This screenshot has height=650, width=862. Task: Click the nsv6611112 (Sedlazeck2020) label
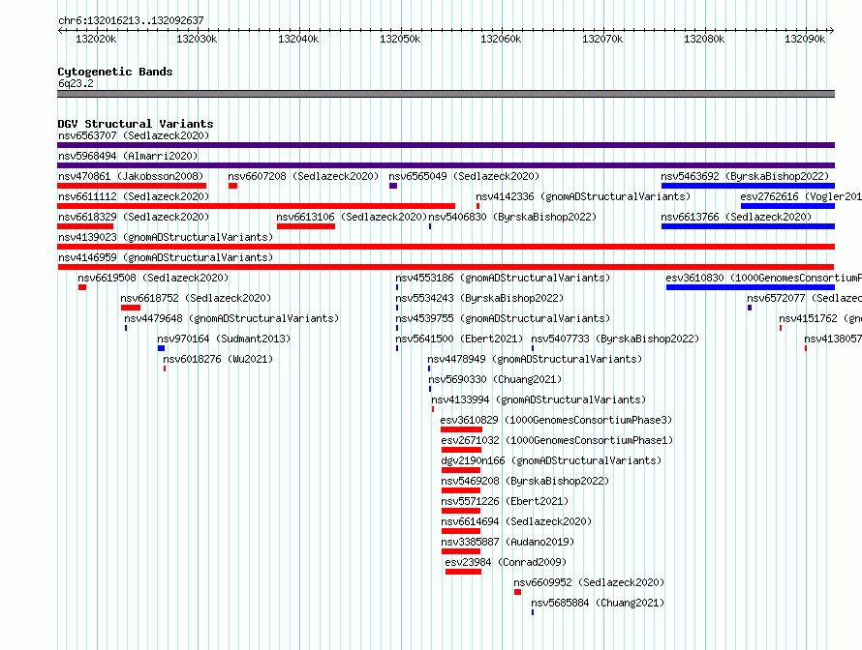coord(134,196)
